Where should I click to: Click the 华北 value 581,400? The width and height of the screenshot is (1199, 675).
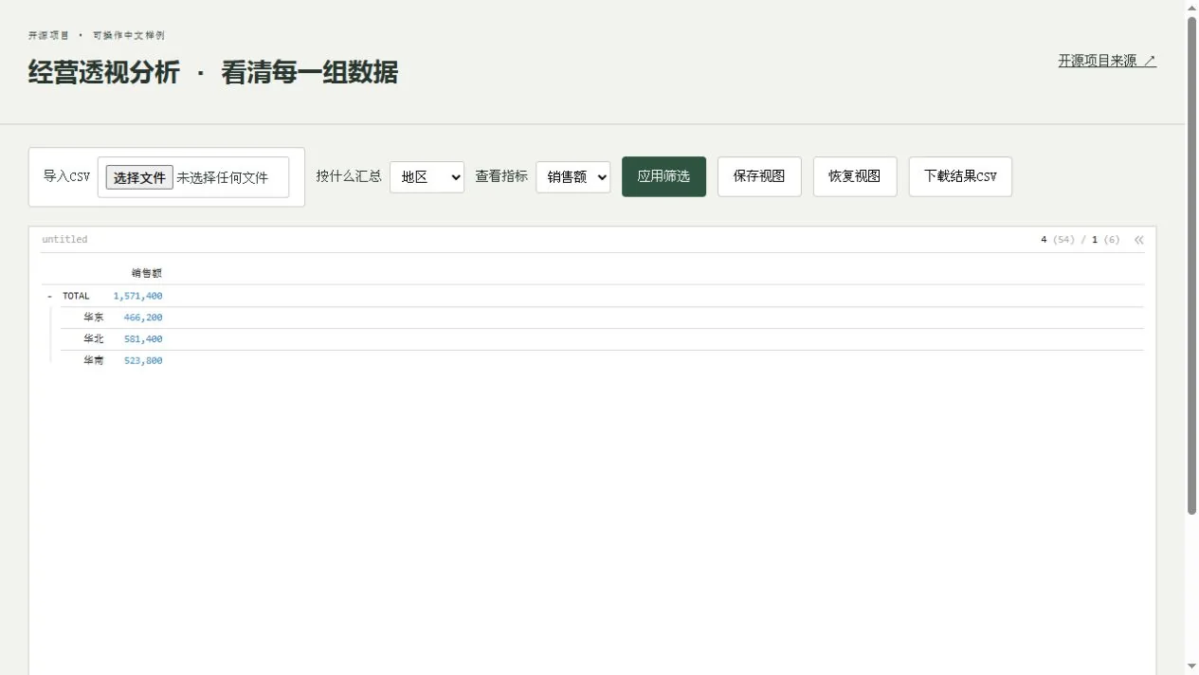(x=143, y=339)
